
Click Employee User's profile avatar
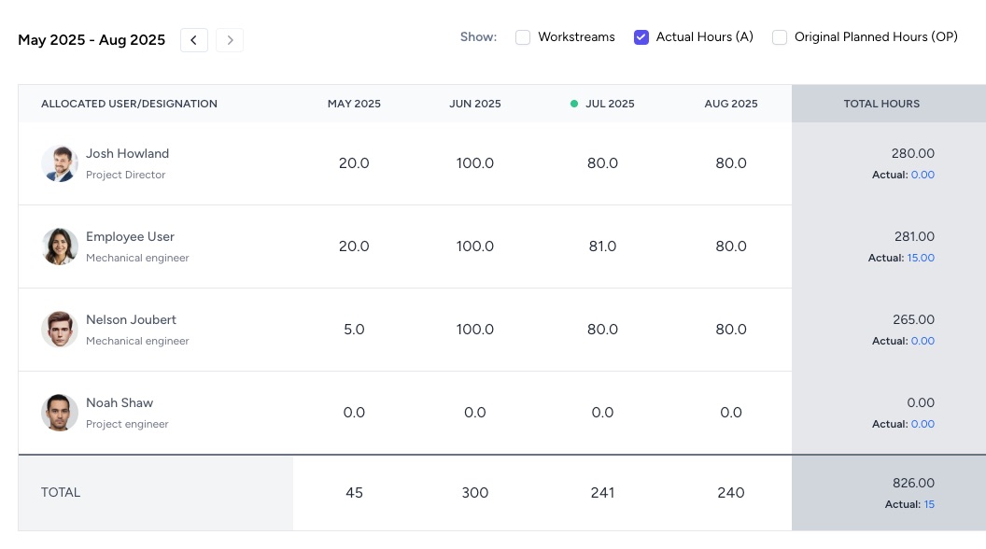[60, 246]
